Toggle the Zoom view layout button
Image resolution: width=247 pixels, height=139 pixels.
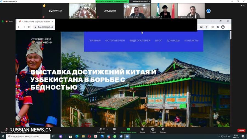(x=243, y=5)
